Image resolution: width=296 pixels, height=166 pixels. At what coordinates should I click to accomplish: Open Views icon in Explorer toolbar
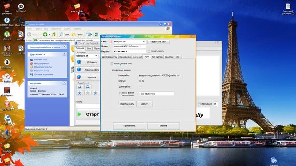tap(89, 35)
